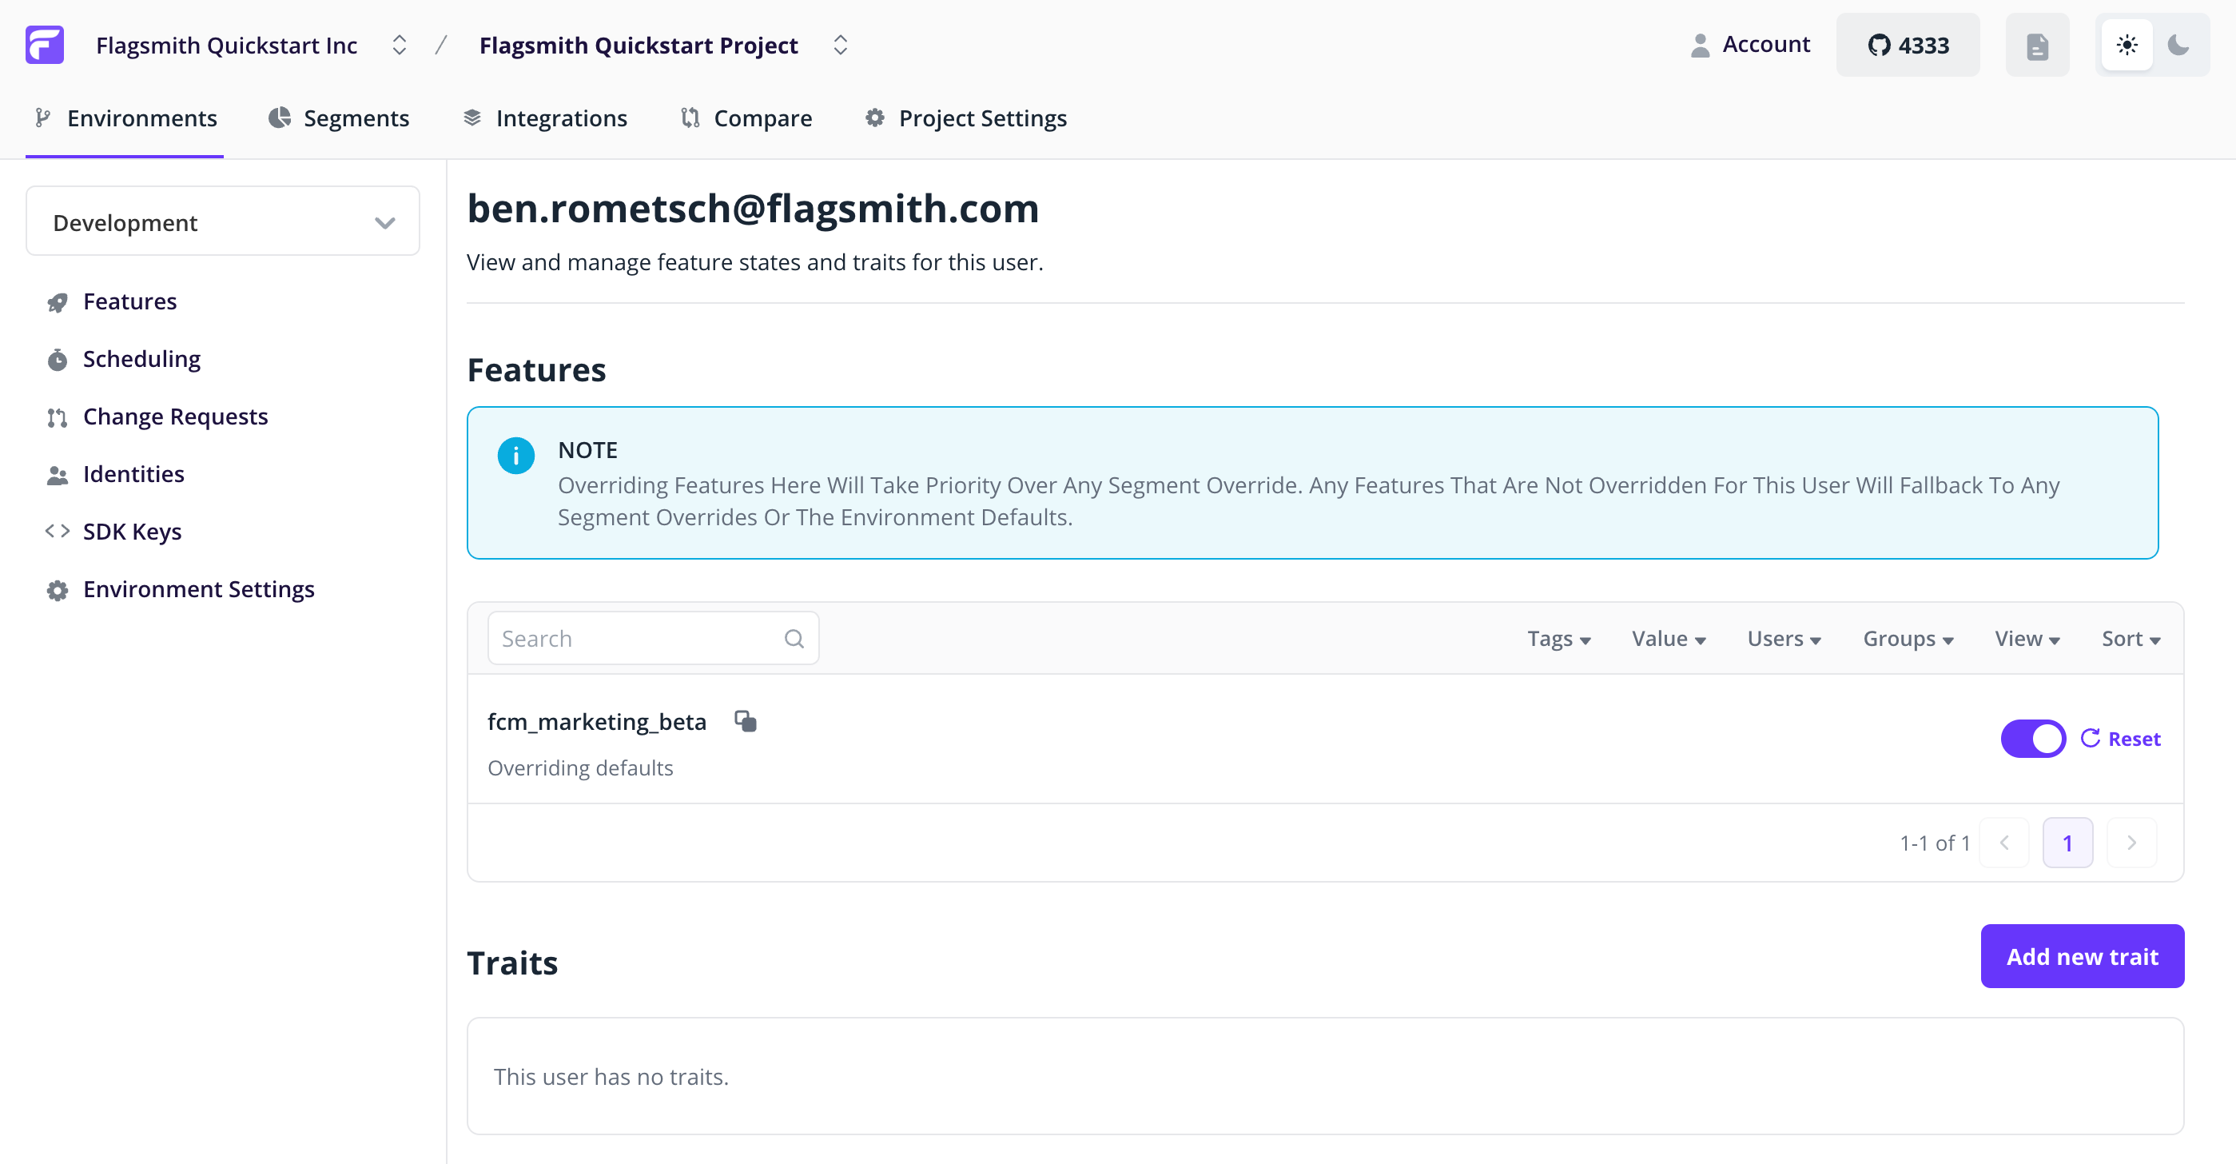2236x1164 pixels.
Task: Disable the fcm_marketing_beta feature override
Action: [x=2033, y=737]
